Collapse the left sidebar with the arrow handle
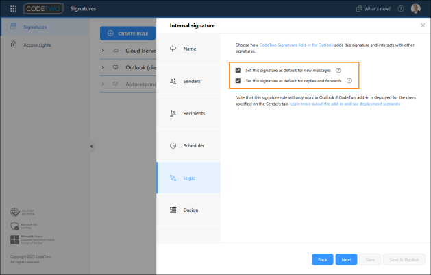 click(92, 146)
